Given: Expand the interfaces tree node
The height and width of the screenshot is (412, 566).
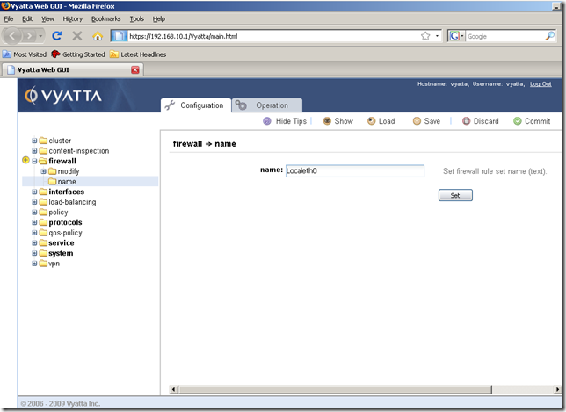Looking at the screenshot, I should pyautogui.click(x=34, y=192).
